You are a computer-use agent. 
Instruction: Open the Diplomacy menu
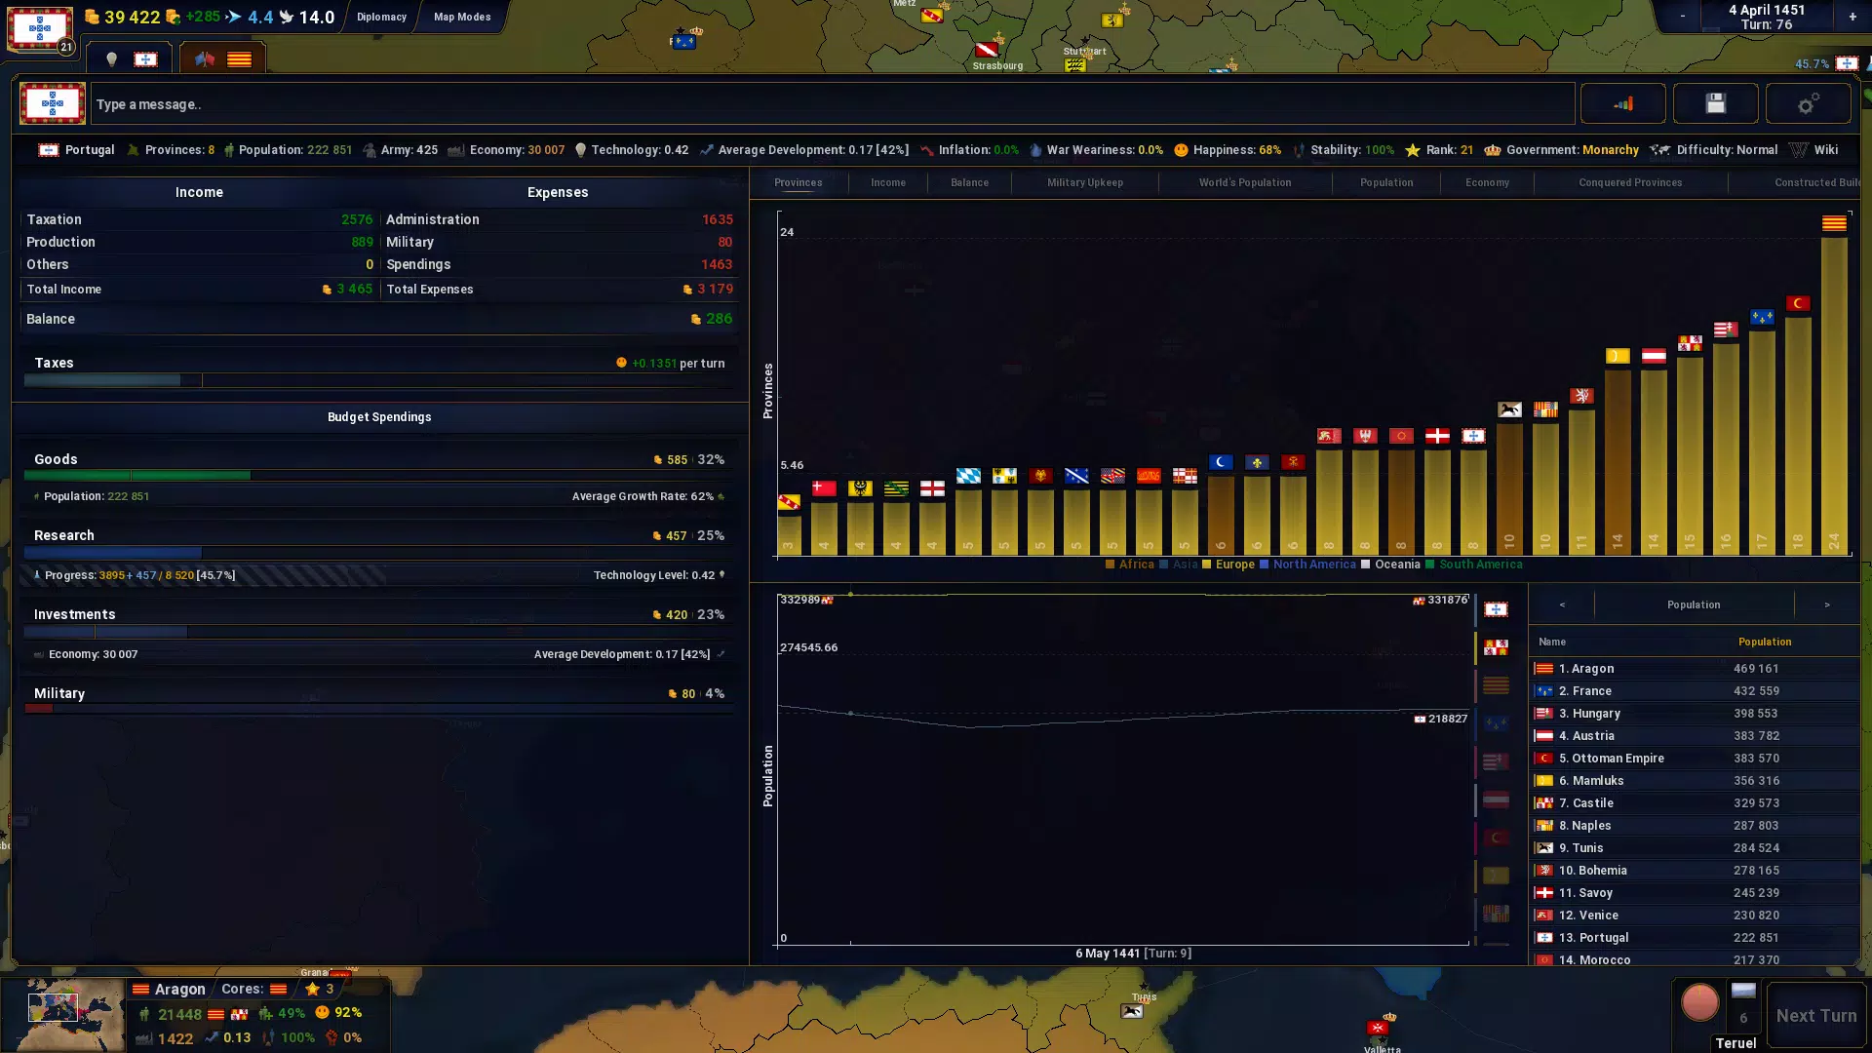click(x=381, y=17)
